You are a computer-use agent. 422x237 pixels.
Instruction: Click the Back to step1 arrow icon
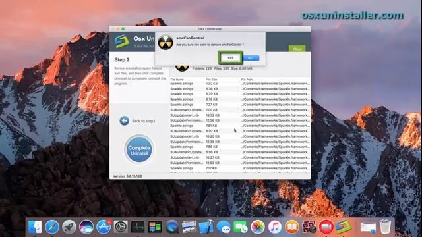tap(125, 121)
